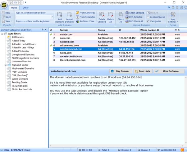Close the Domain Categories and Filters panel
This screenshot has width=187, height=152.
pyautogui.click(x=46, y=29)
